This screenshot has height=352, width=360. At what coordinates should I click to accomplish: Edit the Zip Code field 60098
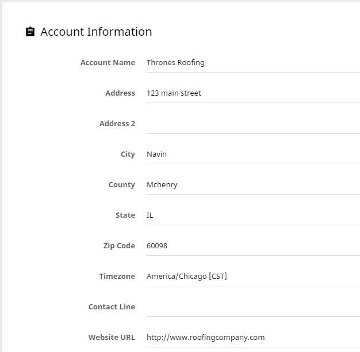tap(253, 246)
